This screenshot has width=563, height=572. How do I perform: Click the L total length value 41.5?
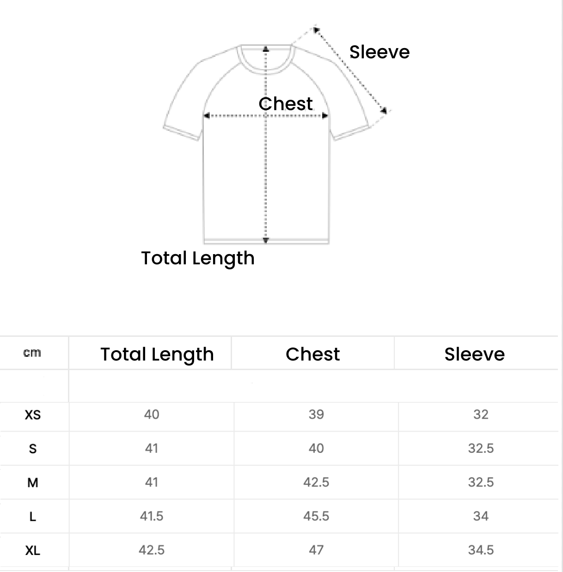click(x=152, y=516)
